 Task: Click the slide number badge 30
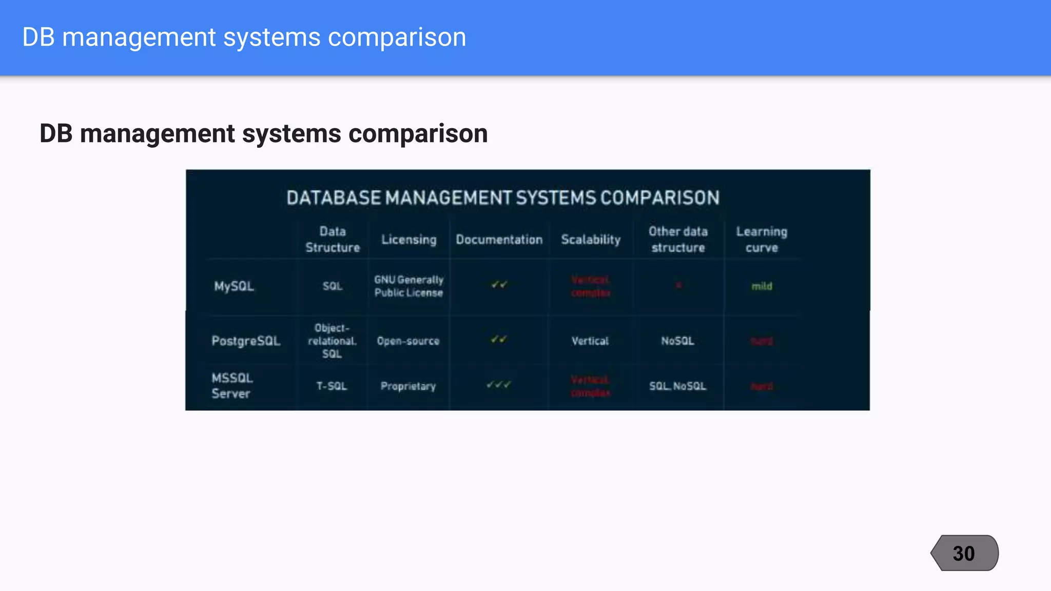click(x=964, y=553)
